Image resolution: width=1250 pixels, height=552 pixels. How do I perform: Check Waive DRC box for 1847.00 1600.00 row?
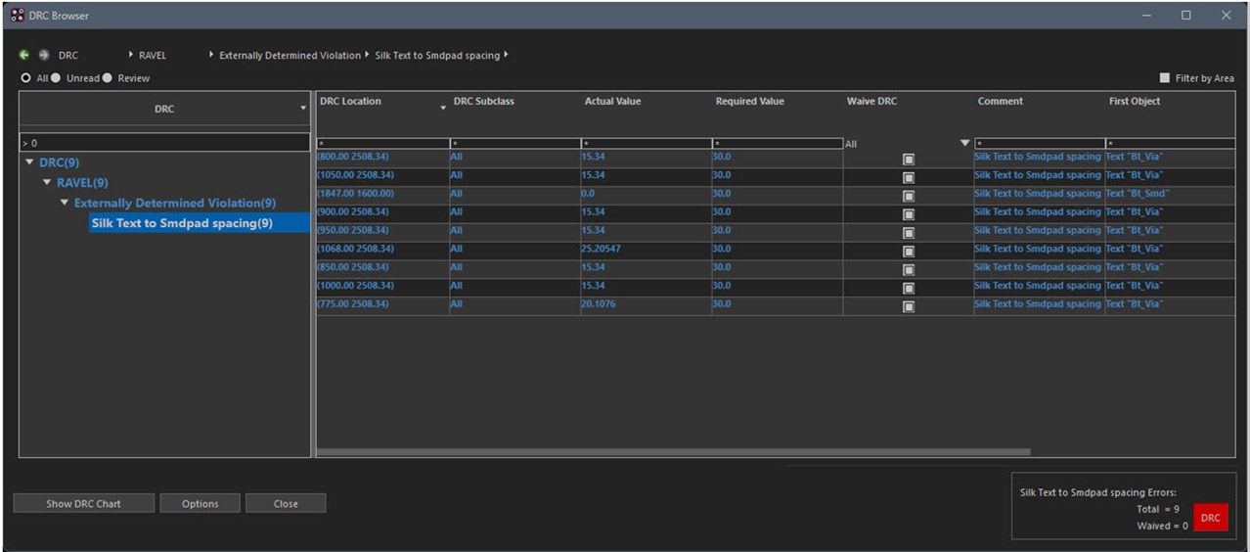[x=908, y=196]
